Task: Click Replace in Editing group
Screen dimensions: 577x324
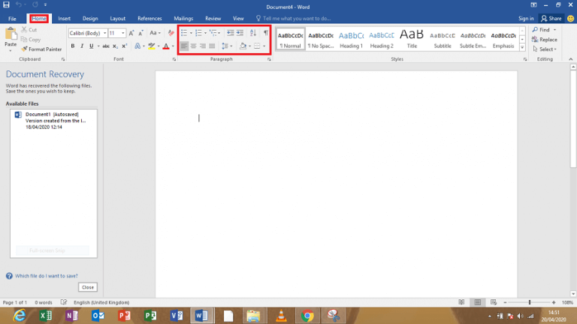Action: pyautogui.click(x=545, y=39)
